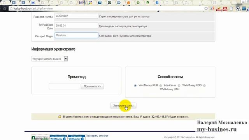Click the Промо-код heading
249x140 pixels.
[x=77, y=77]
